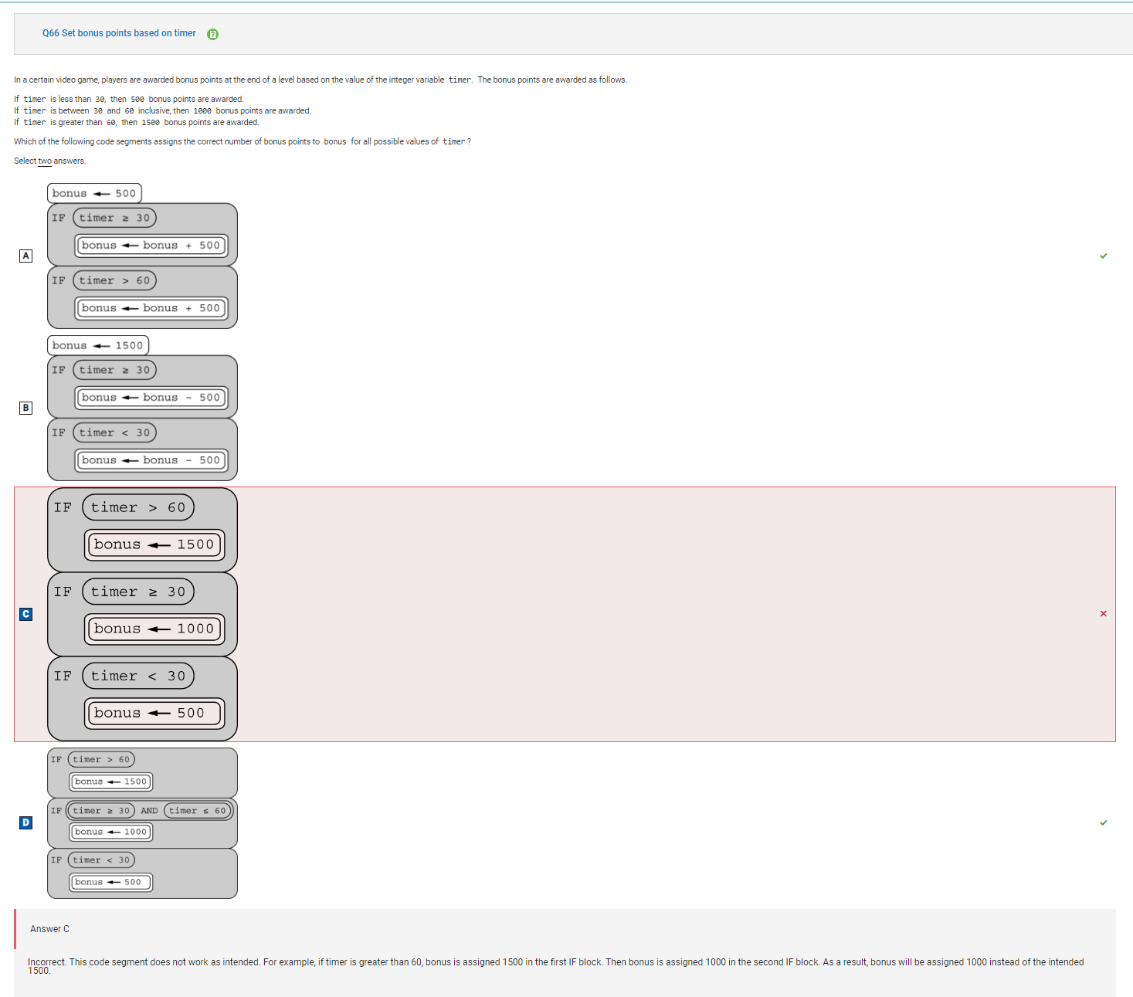The height and width of the screenshot is (997, 1133).
Task: Click option C 'IF timer > 60' condition
Action: click(138, 507)
